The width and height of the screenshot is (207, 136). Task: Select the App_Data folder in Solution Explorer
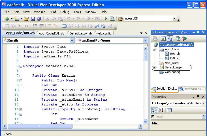point(172,63)
